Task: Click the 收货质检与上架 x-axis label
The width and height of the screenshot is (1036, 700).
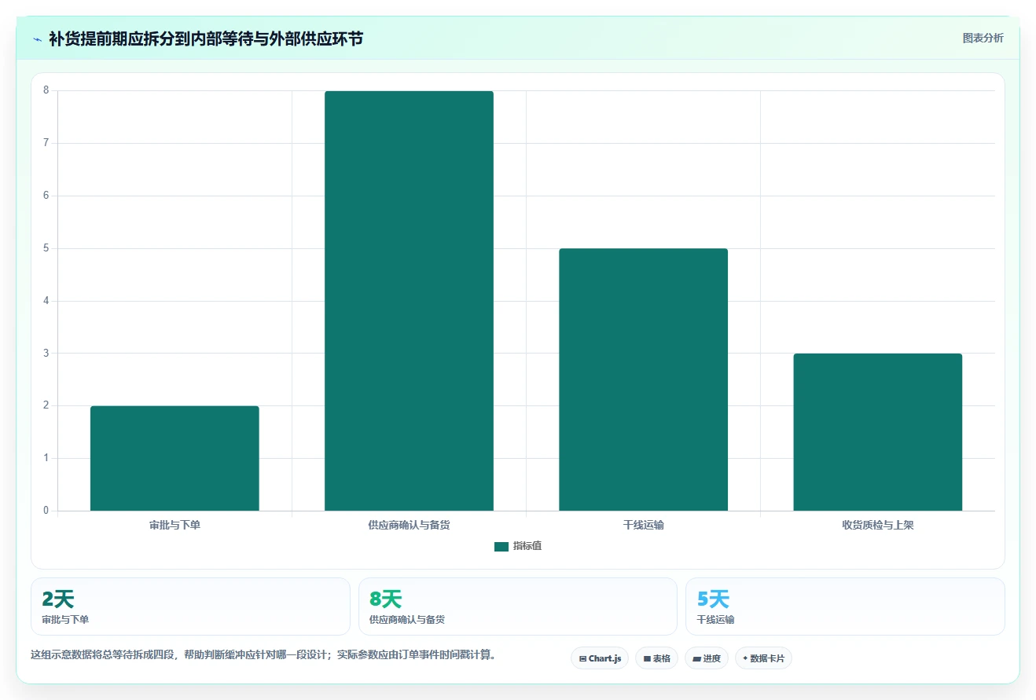Action: [877, 525]
